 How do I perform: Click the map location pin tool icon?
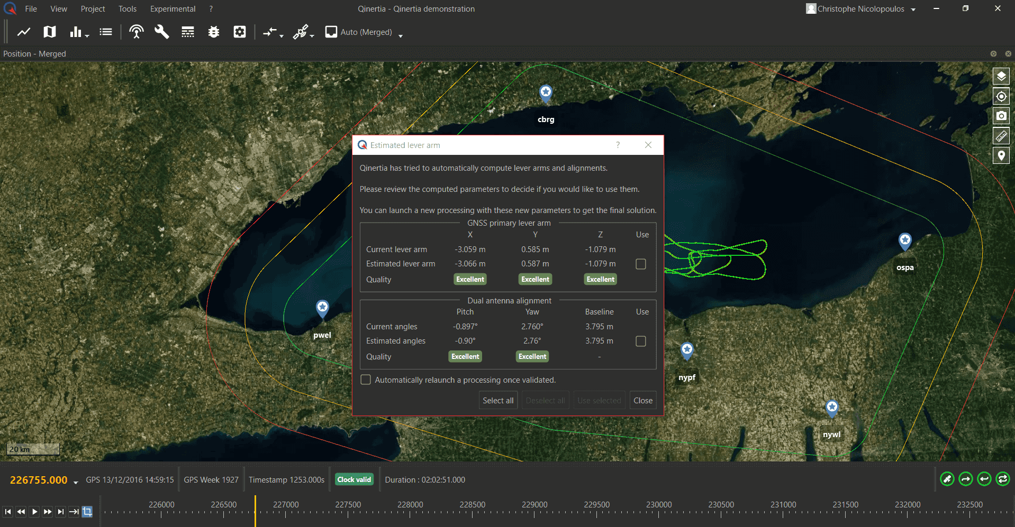(x=1001, y=156)
